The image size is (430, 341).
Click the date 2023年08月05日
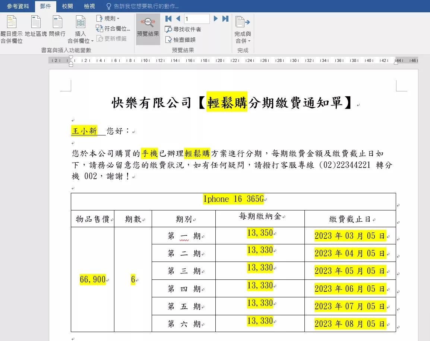[350, 324]
